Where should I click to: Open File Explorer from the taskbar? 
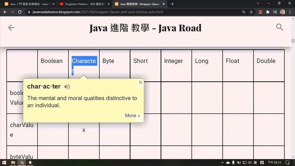(13, 163)
